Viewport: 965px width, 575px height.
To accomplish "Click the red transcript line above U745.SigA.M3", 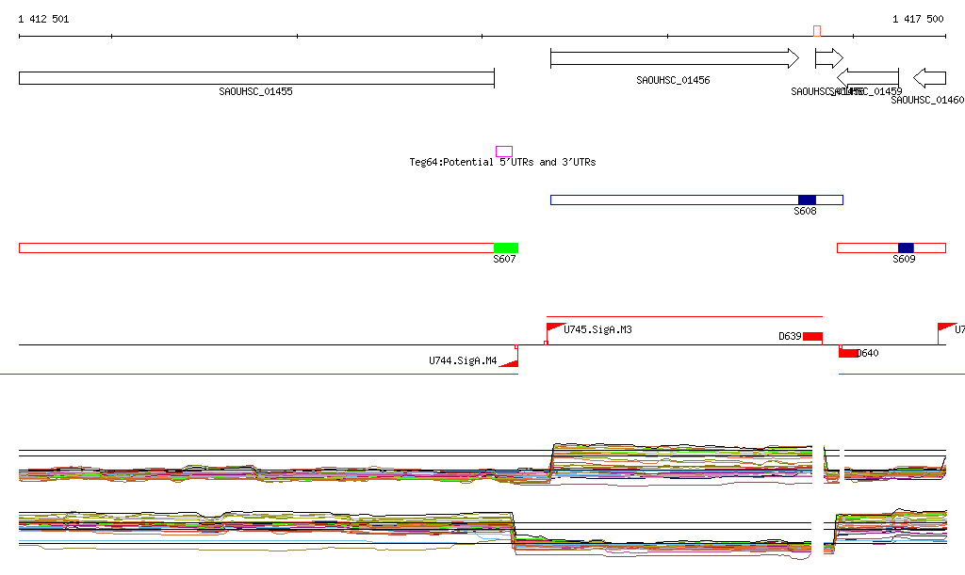I will [684, 316].
